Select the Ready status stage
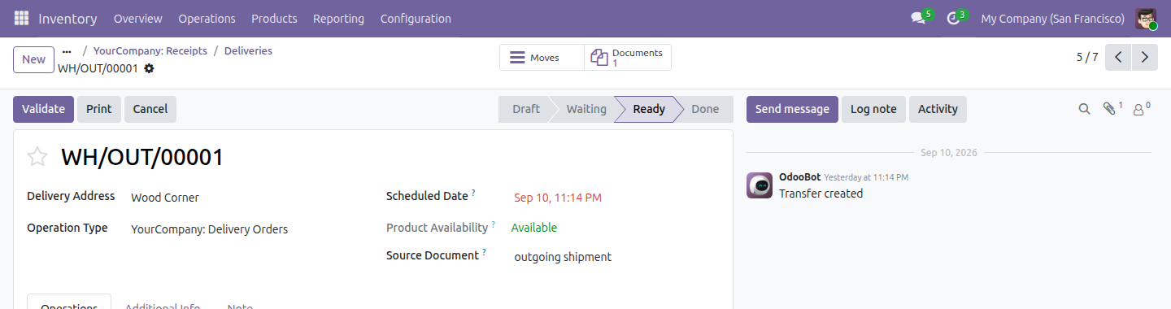This screenshot has width=1171, height=309. 649,109
